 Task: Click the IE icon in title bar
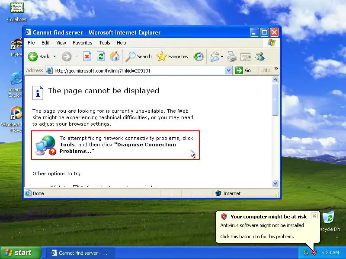click(x=28, y=32)
